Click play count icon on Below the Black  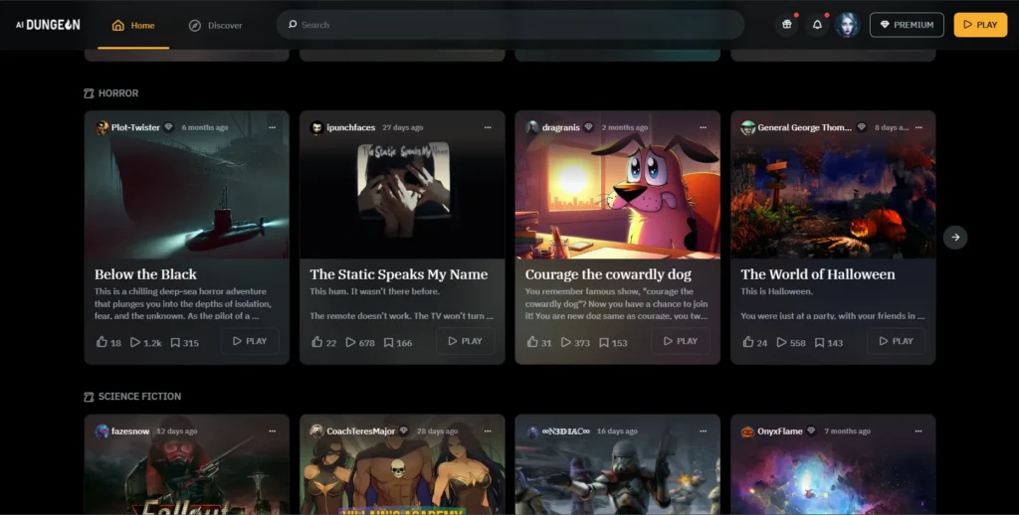click(135, 342)
